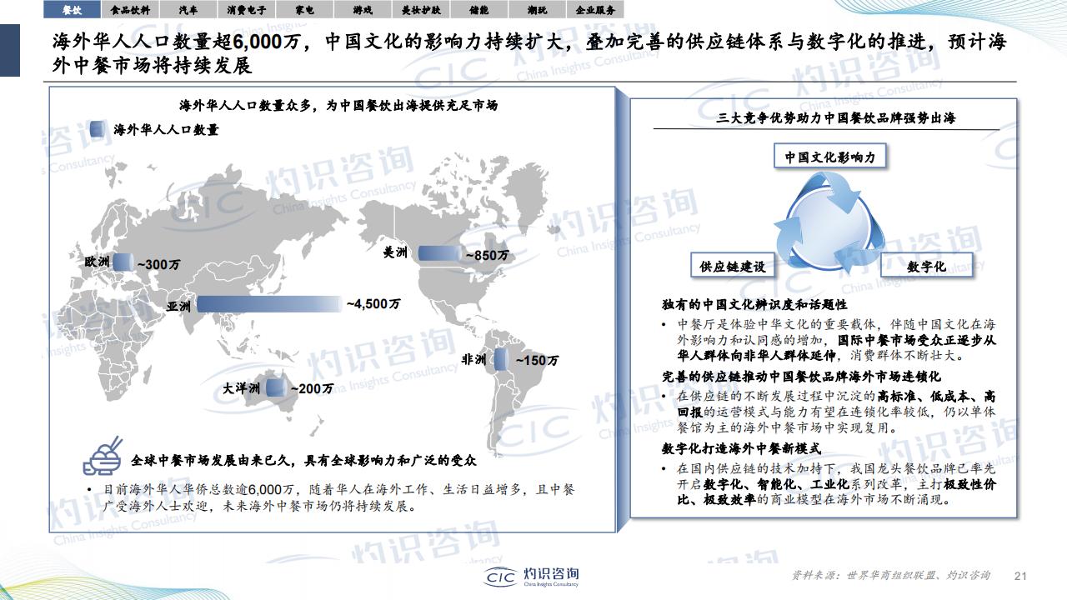The width and height of the screenshot is (1067, 600).
Task: Click the ~300万 value label
Action: [x=158, y=264]
